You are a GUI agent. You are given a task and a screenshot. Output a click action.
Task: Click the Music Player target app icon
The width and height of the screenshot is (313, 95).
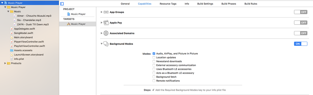(69, 24)
